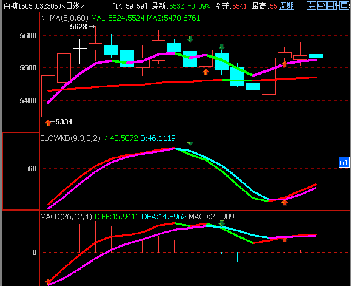Select green sell arrow above the SLOWKD peak
This screenshot has height=286, width=351.
[x=190, y=144]
